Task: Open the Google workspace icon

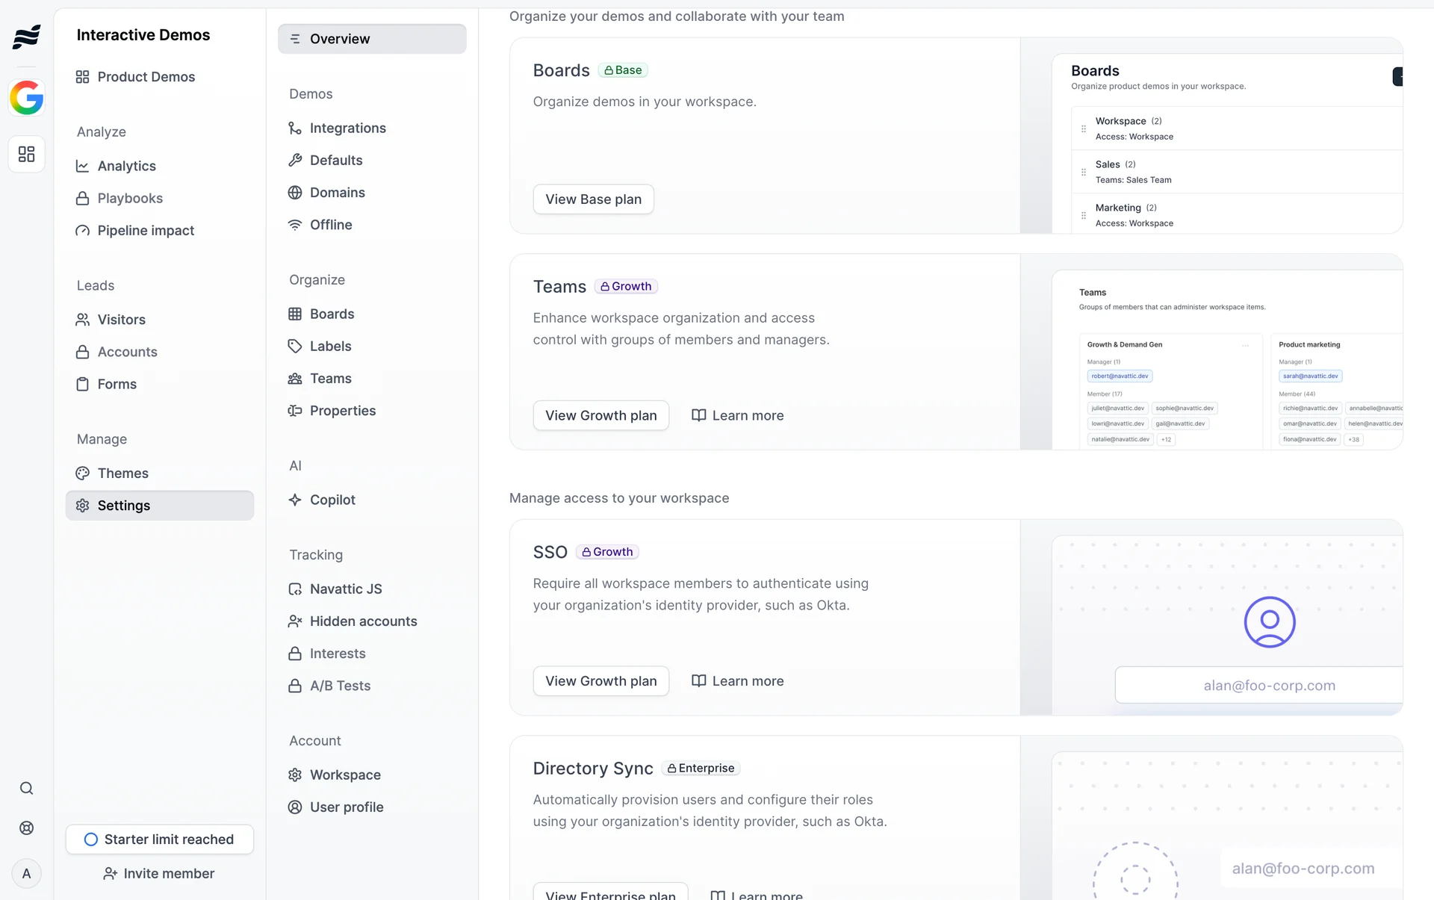Action: pyautogui.click(x=27, y=98)
